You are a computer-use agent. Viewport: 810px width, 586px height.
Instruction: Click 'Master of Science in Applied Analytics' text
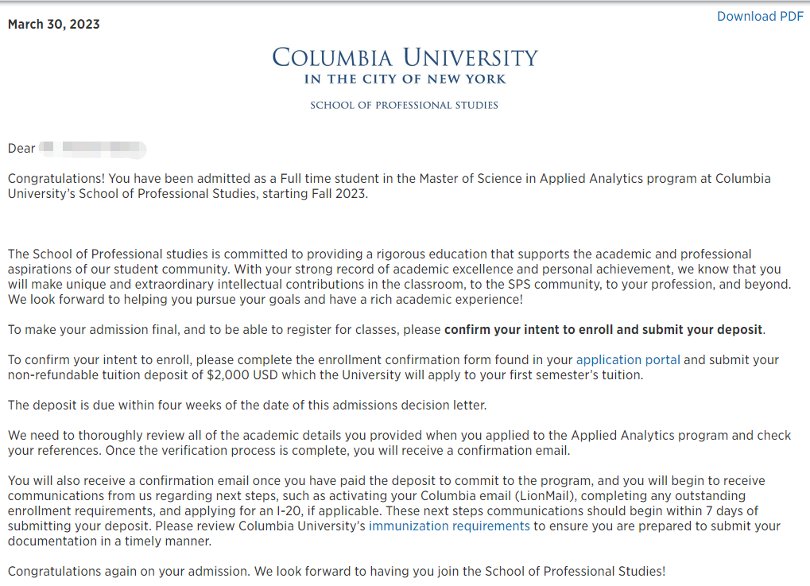[529, 179]
